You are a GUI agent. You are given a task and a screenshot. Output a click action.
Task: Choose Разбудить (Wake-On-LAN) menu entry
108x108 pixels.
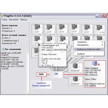coord(89,49)
